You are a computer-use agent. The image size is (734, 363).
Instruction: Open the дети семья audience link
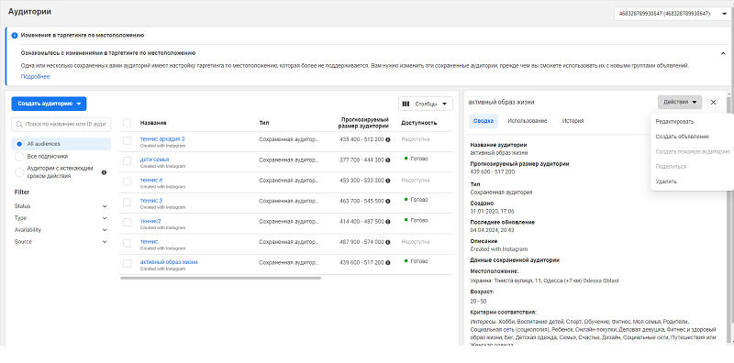[154, 159]
